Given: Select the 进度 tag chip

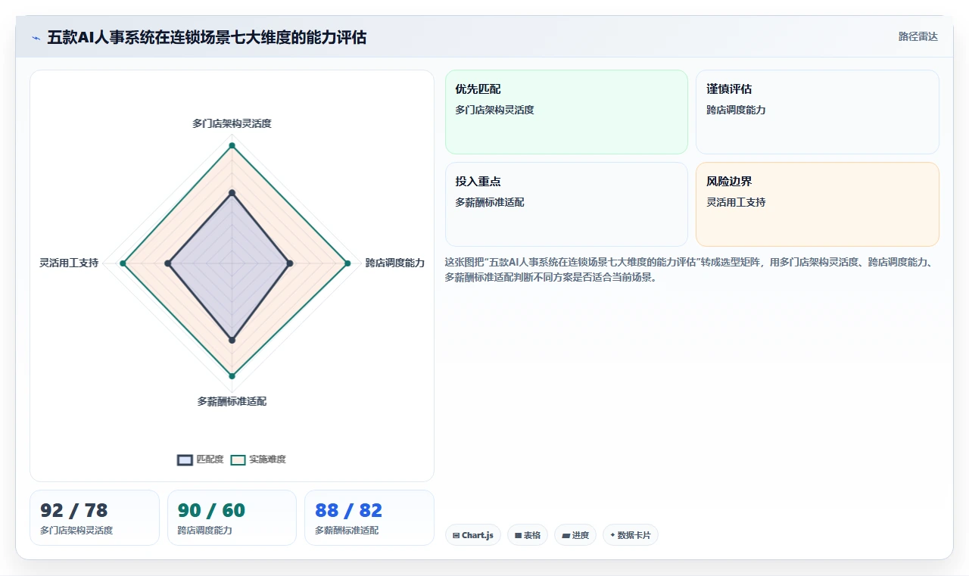Looking at the screenshot, I should (x=575, y=535).
